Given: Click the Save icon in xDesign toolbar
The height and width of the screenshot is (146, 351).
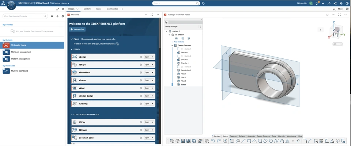Looking at the screenshot, I should [x=183, y=141].
